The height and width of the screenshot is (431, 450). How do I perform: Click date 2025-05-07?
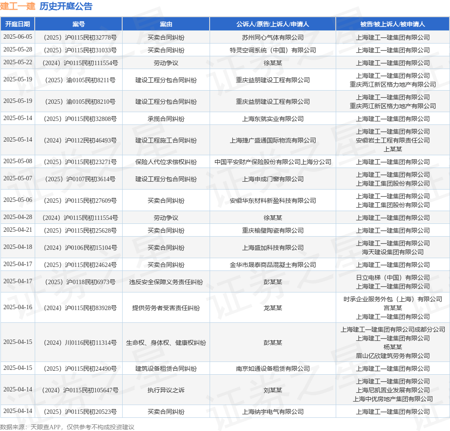click(18, 178)
